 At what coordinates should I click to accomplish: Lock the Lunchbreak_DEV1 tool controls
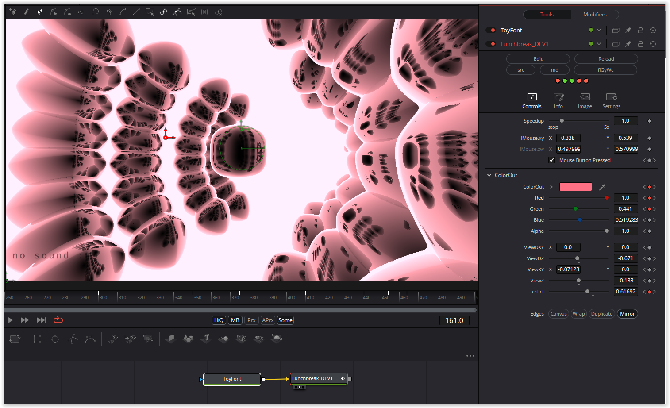(640, 44)
